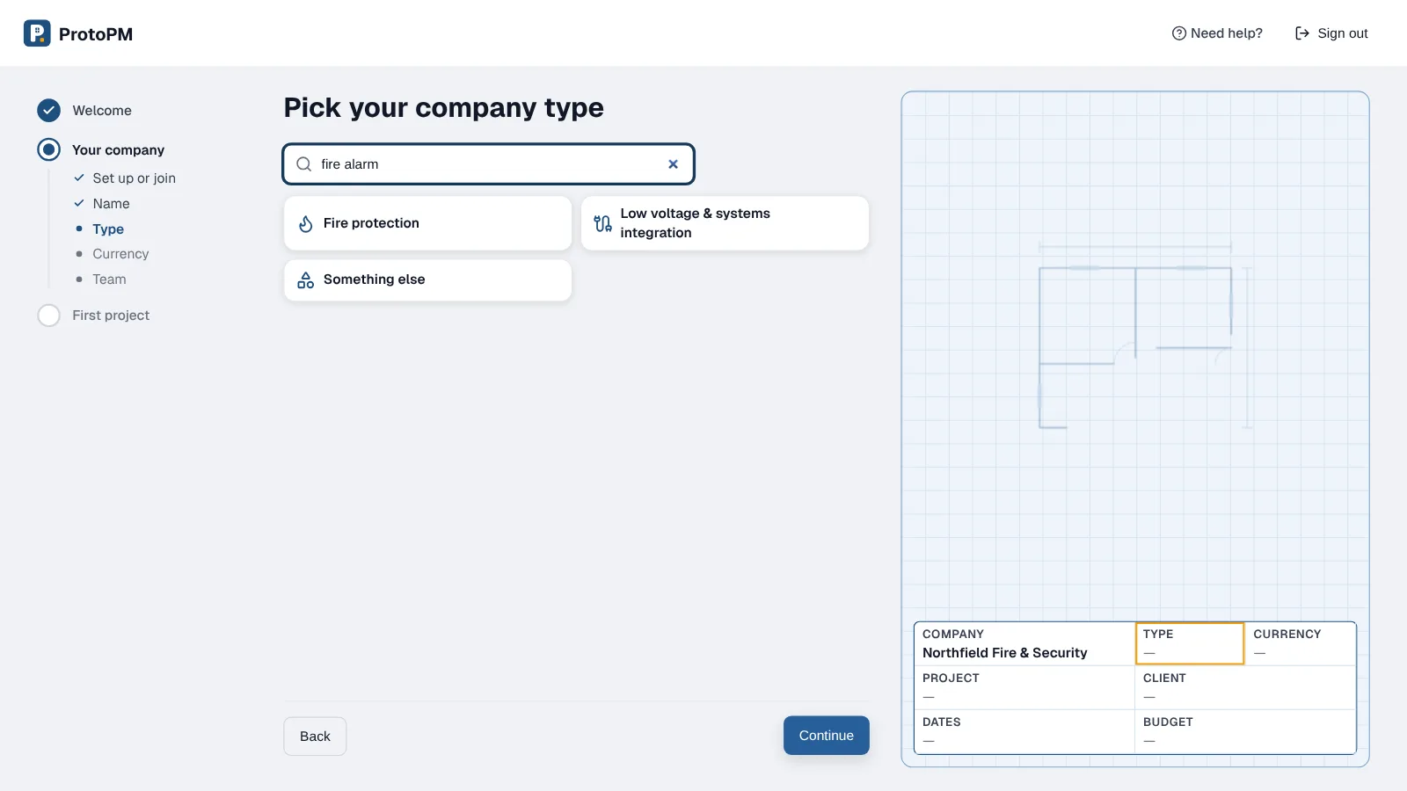This screenshot has height=791, width=1407.
Task: Go to the Name step
Action: coord(111,204)
